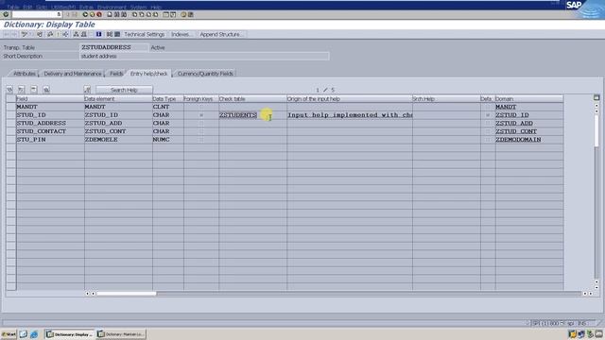Click the Check syntax icon
The height and width of the screenshot is (340, 605).
click(50, 34)
